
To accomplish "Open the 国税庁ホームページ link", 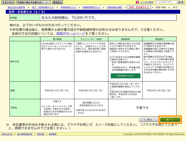I will [x=71, y=34].
